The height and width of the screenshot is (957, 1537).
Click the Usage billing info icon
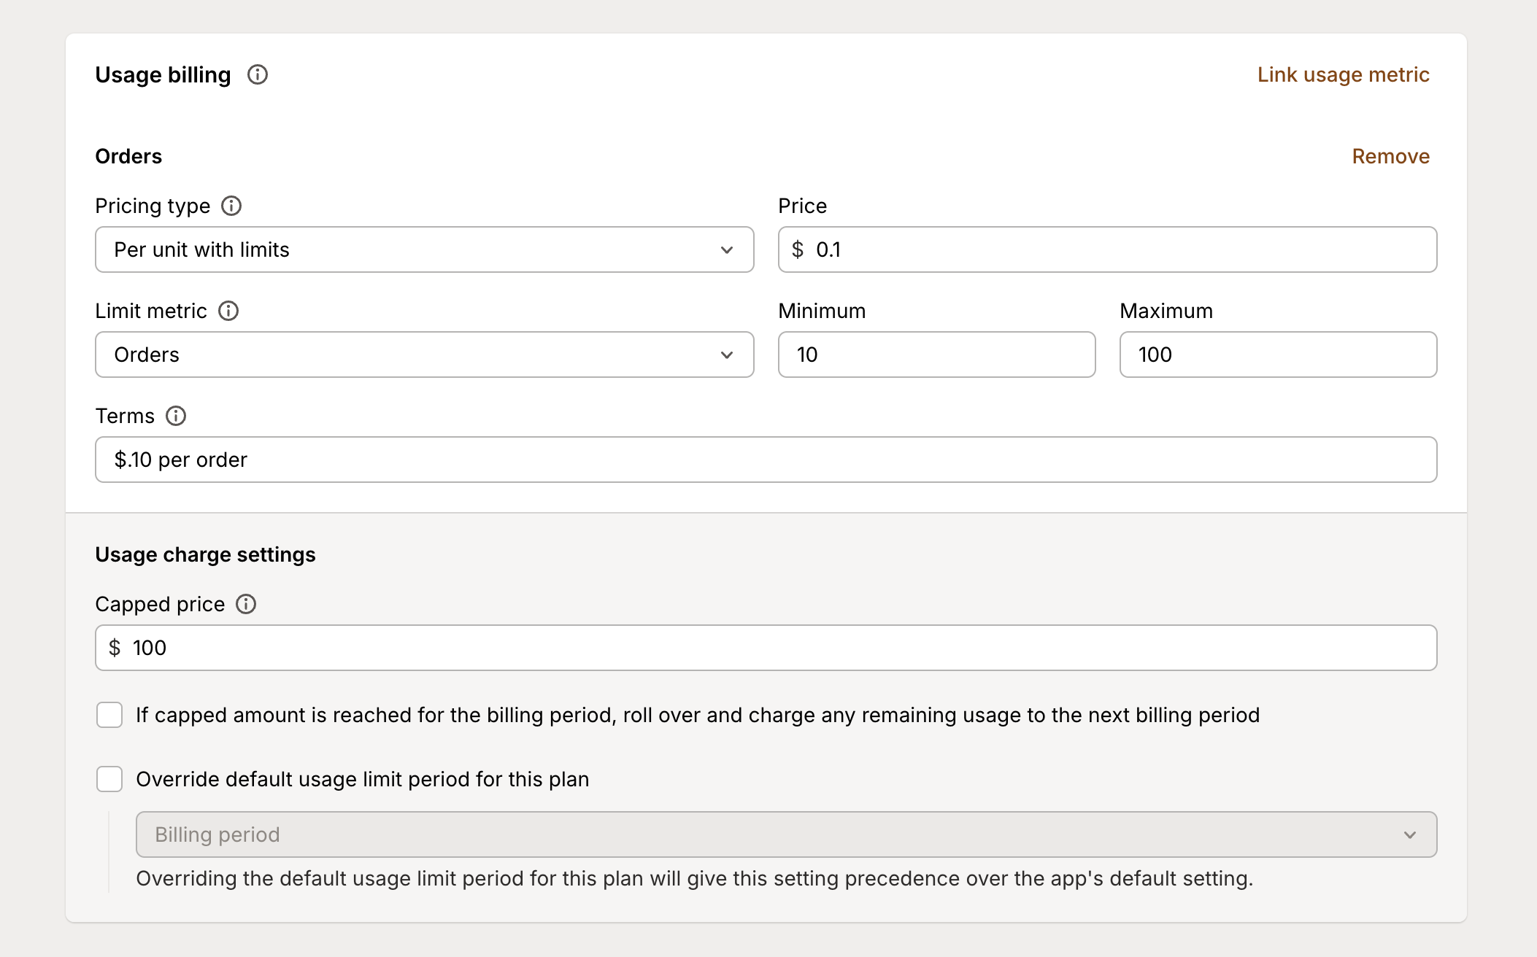[257, 74]
